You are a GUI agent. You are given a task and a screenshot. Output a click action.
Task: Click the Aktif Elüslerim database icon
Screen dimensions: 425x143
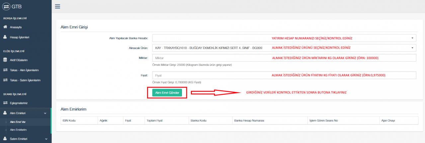tap(5, 60)
